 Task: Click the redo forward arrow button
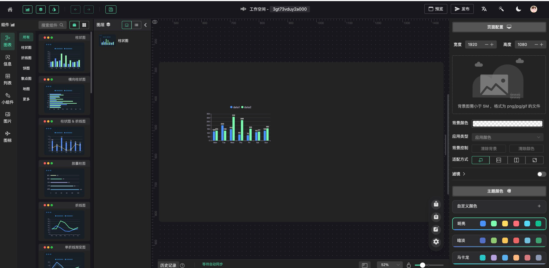coord(89,9)
